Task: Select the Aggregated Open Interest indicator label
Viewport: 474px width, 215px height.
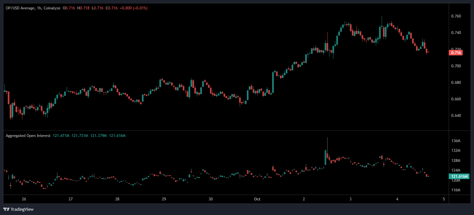Action: click(x=28, y=136)
